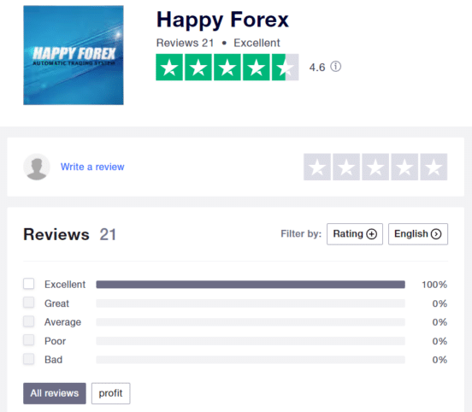Click the info icon next to 4.6 rating
Screen dimensions: 472x412
(x=336, y=67)
